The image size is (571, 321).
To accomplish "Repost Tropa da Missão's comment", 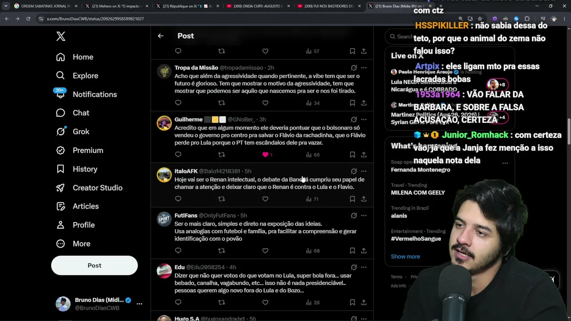I will (x=221, y=103).
